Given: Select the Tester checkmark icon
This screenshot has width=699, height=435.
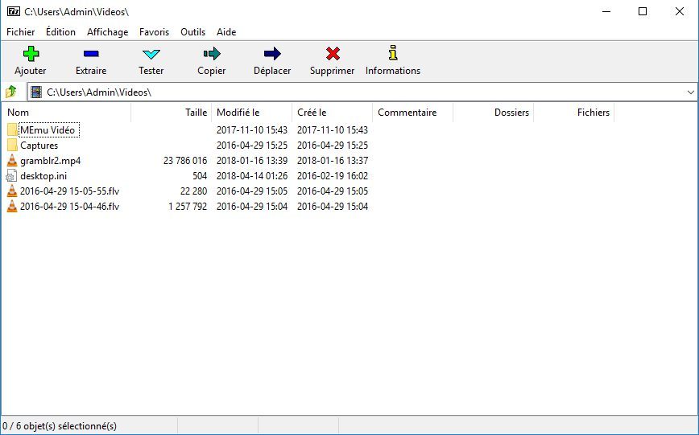Looking at the screenshot, I should [x=151, y=54].
